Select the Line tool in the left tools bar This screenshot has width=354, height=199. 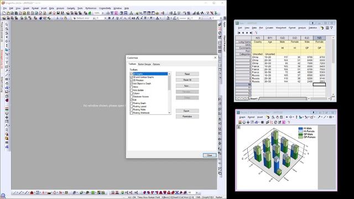7,75
